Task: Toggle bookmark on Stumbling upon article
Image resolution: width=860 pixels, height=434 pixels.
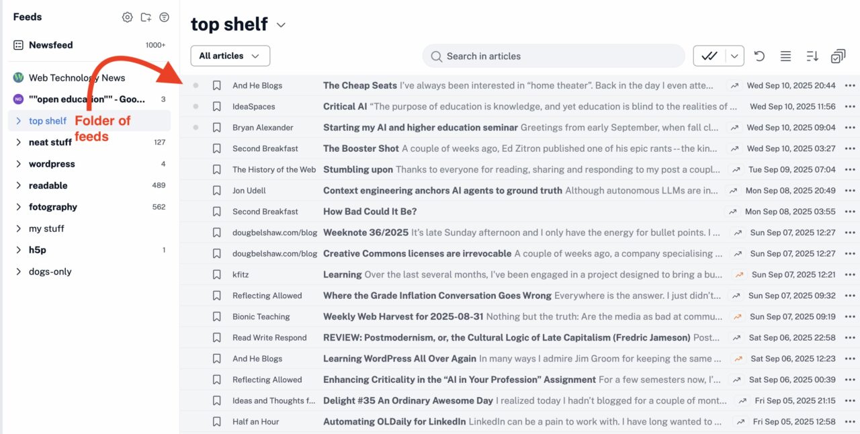Action: click(x=217, y=169)
